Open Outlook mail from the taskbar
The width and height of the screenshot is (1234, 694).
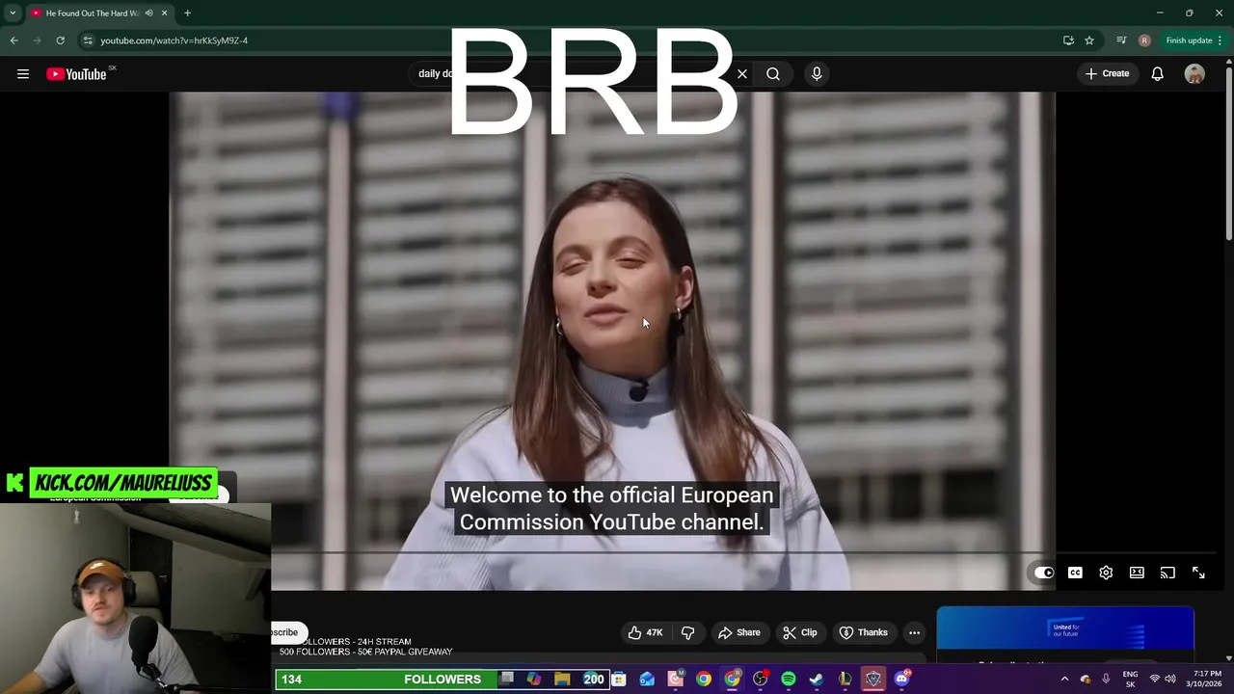point(647,680)
